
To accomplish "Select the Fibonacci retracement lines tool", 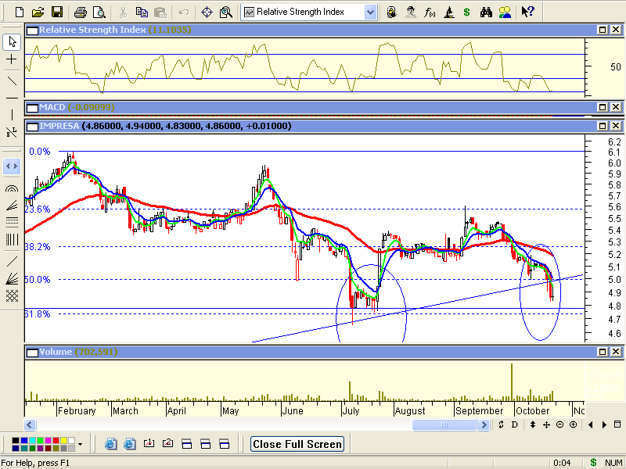I will (x=12, y=222).
